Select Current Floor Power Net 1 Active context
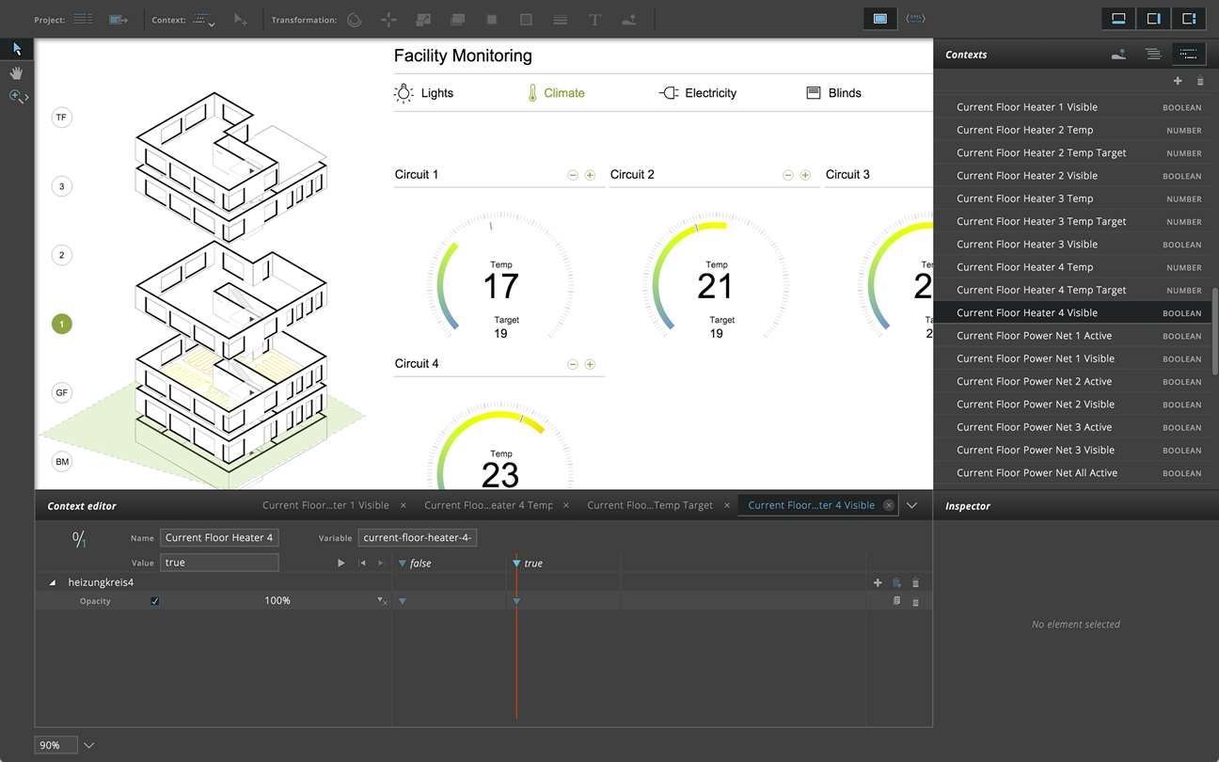This screenshot has height=762, width=1219. point(1034,336)
